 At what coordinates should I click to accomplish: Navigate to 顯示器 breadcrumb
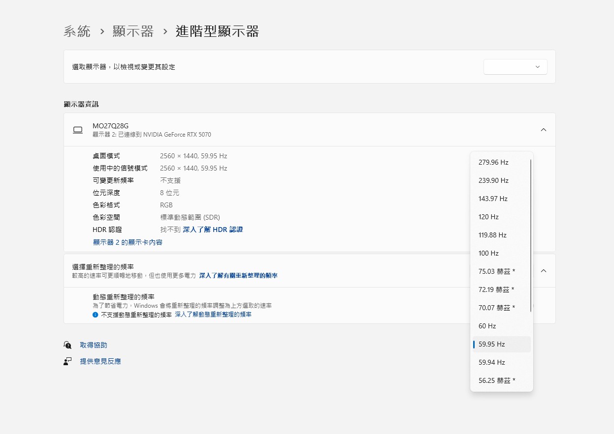133,31
